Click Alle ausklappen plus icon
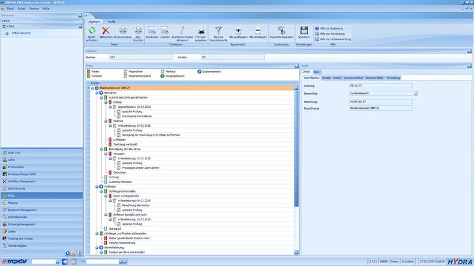474x266 pixels. (238, 31)
